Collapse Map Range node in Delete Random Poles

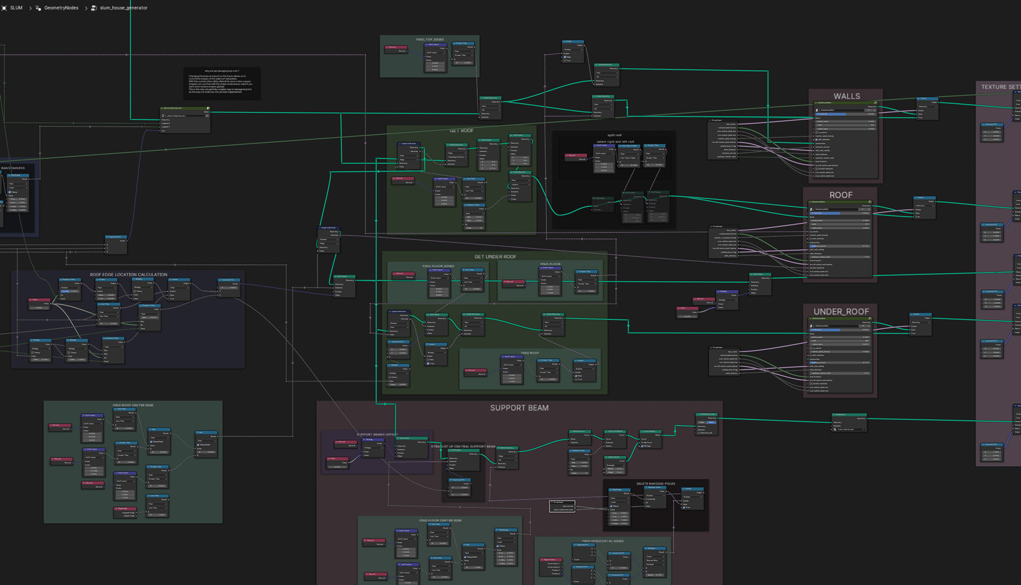click(611, 490)
